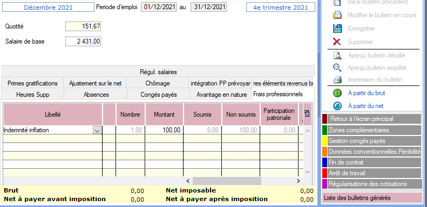Image resolution: width=427 pixels, height=207 pixels.
Task: Open the intégration PP prévoyance tab
Action: coord(220,83)
